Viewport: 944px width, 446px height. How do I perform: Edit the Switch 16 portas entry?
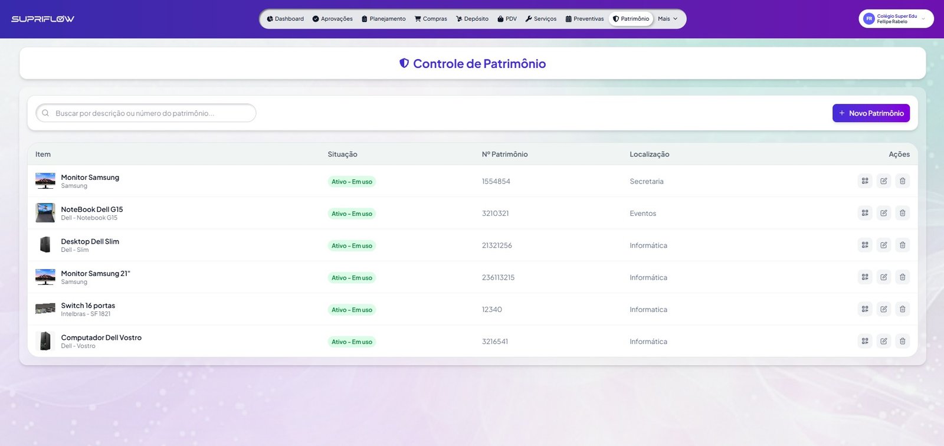click(884, 309)
